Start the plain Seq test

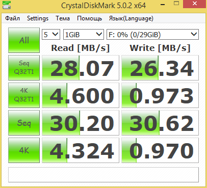pyautogui.click(x=24, y=123)
